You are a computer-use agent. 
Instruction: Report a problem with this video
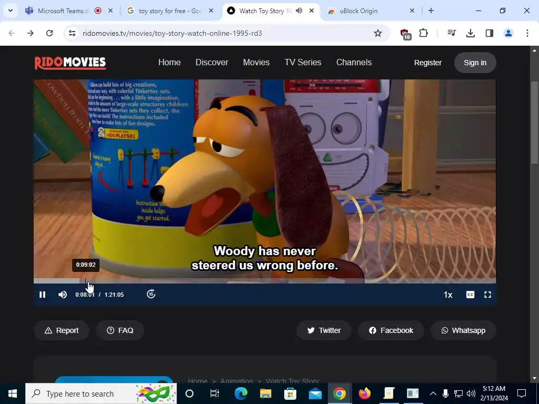pyautogui.click(x=62, y=330)
